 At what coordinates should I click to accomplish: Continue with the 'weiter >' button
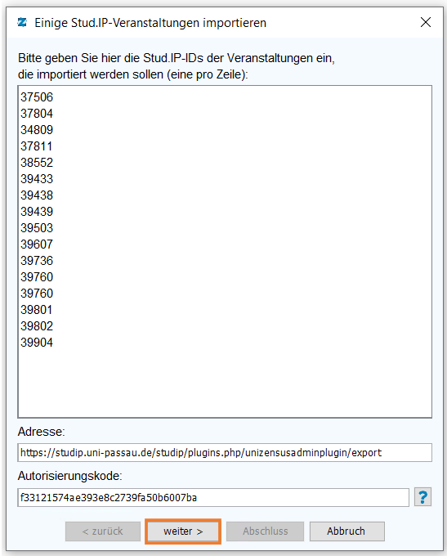coord(183,531)
